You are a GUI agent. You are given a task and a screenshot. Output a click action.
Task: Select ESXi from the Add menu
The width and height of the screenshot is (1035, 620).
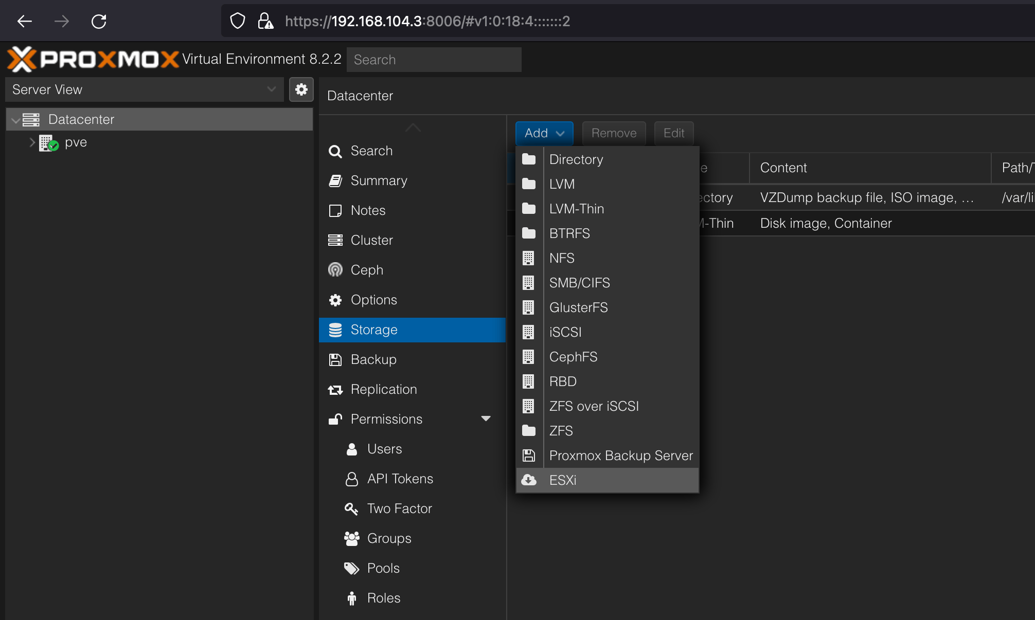tap(563, 480)
